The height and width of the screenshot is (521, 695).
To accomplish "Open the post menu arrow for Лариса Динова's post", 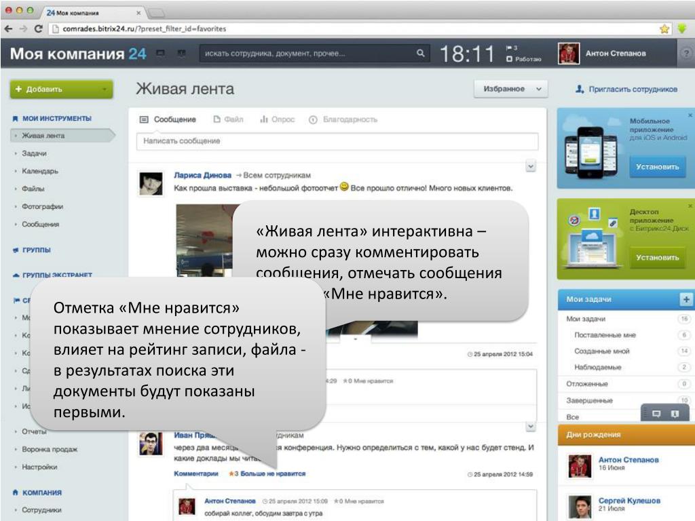I will point(531,166).
